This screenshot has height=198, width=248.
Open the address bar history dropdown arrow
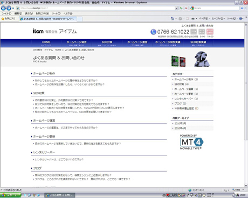click(176, 8)
